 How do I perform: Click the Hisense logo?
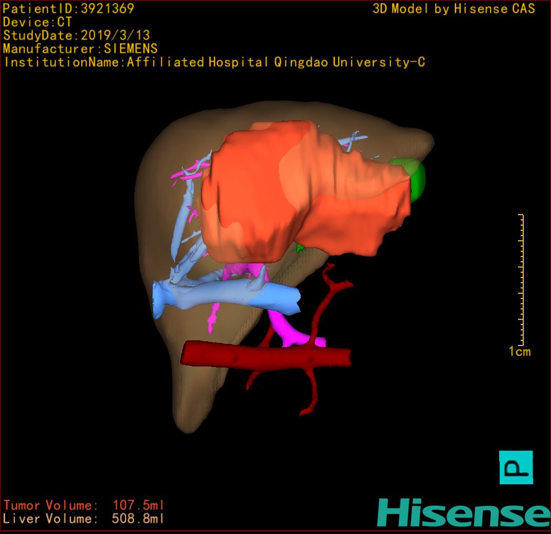tap(464, 513)
